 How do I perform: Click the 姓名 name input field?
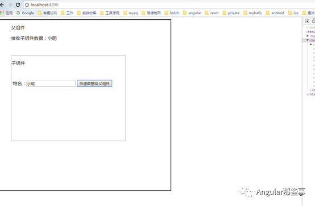click(51, 83)
